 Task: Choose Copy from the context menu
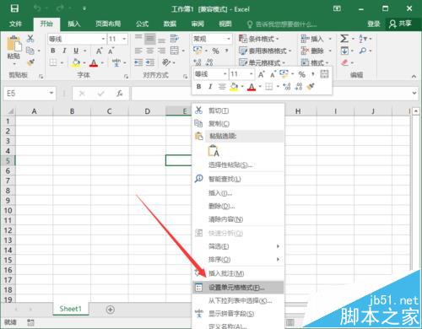238,123
